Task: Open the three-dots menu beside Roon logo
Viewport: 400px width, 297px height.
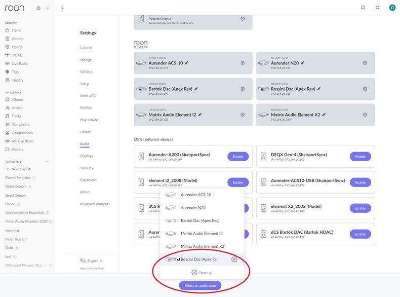Action: [48, 8]
